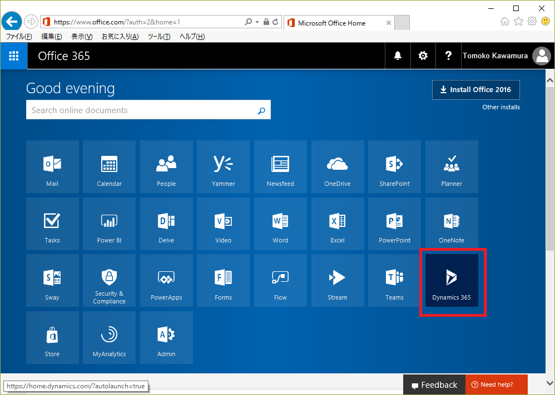Go back with the browser back arrow
Screen dimensions: 555x395
coord(11,22)
